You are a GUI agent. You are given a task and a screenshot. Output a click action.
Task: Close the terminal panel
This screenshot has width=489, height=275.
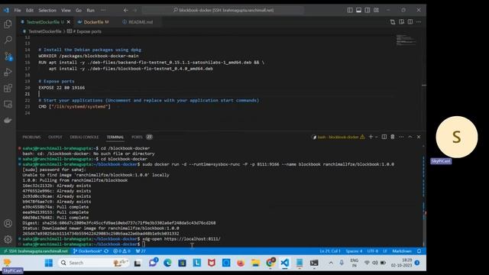[419, 137]
